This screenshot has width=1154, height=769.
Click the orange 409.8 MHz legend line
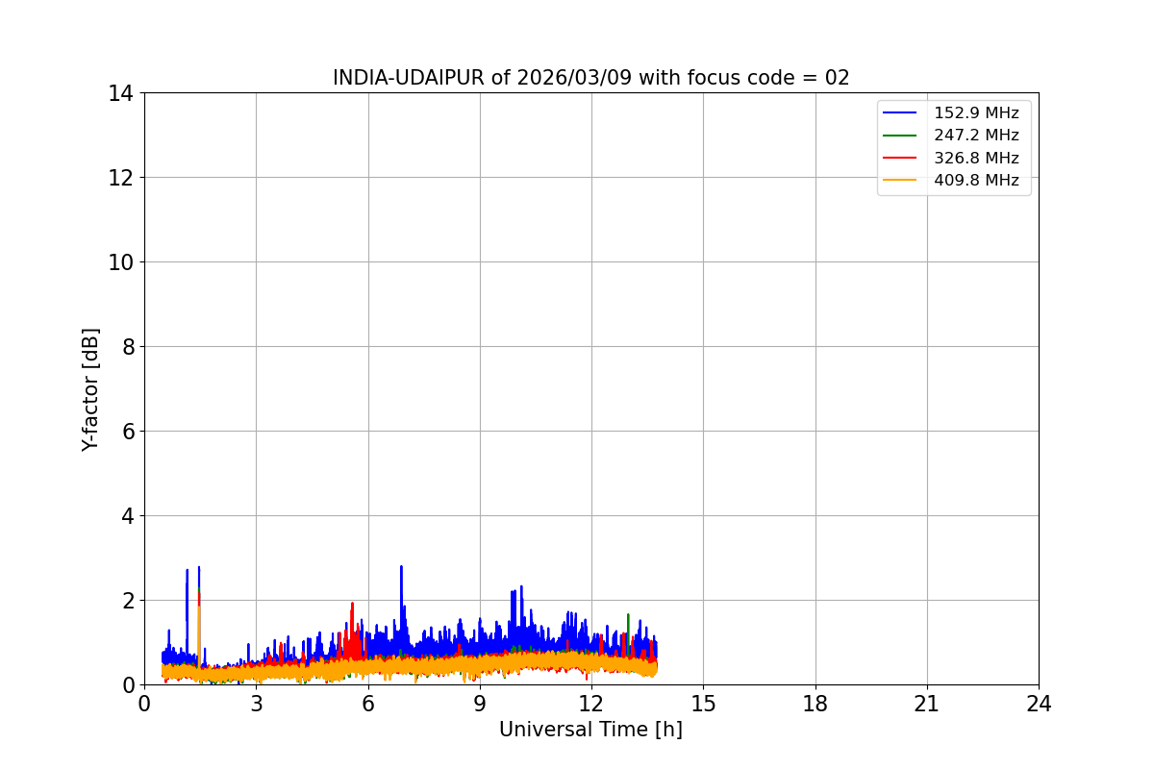click(901, 180)
